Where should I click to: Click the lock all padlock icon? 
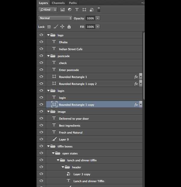point(69,27)
